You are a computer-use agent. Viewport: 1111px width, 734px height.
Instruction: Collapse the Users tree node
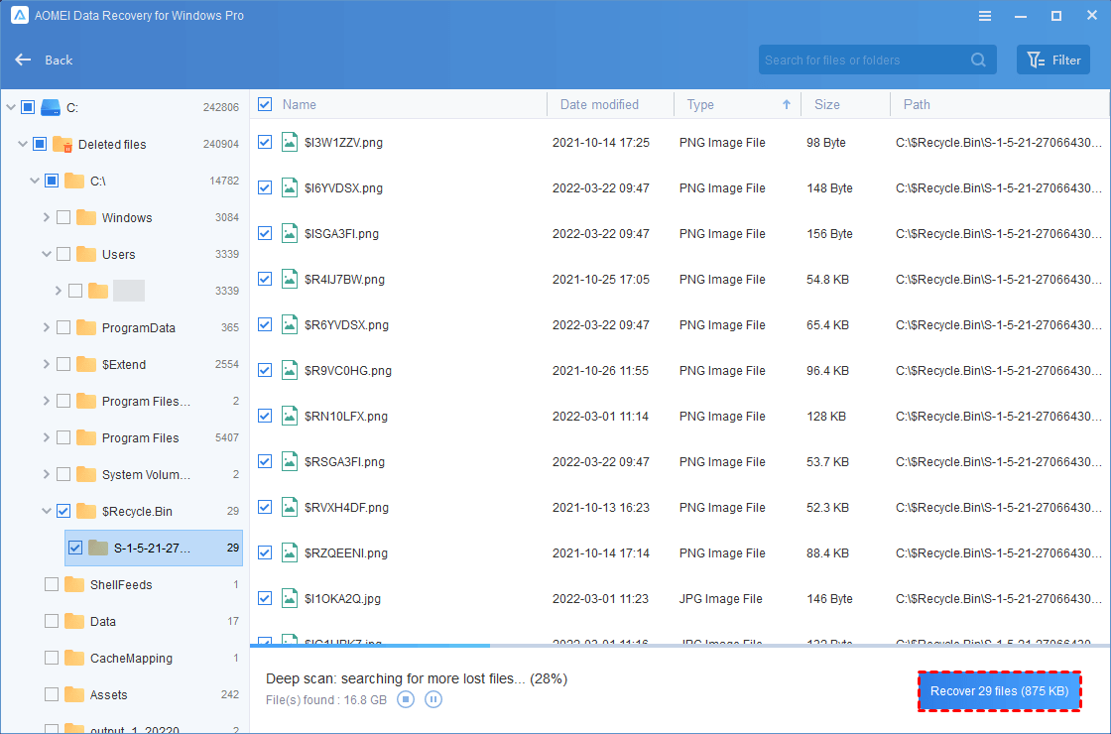tap(45, 254)
